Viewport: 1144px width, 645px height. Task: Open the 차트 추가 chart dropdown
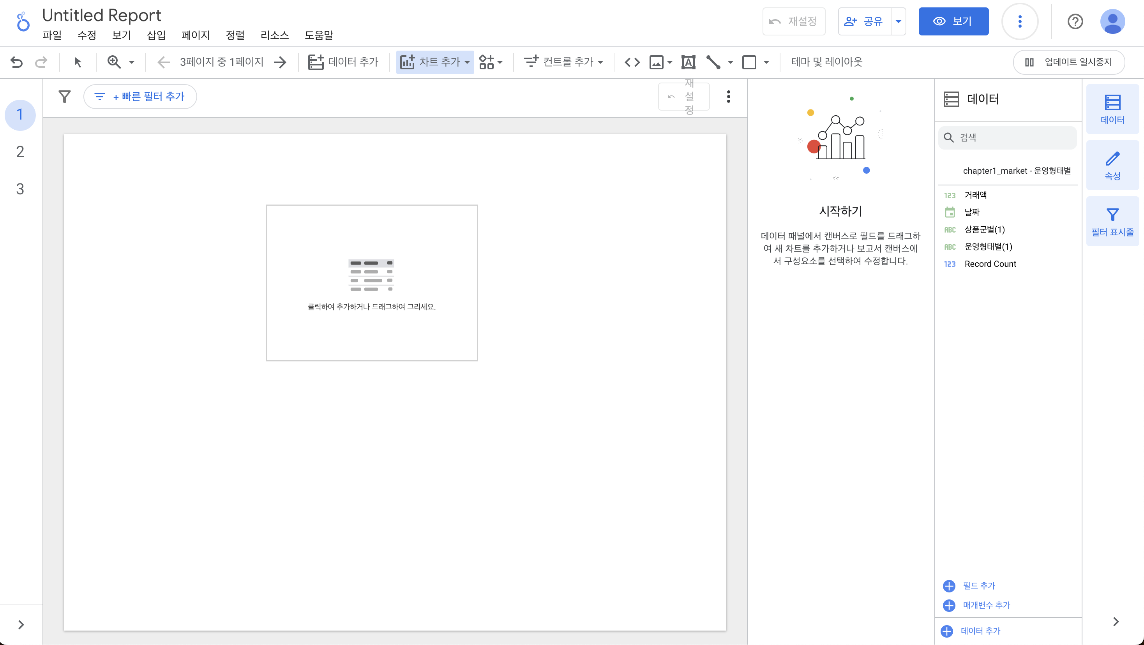coord(435,62)
